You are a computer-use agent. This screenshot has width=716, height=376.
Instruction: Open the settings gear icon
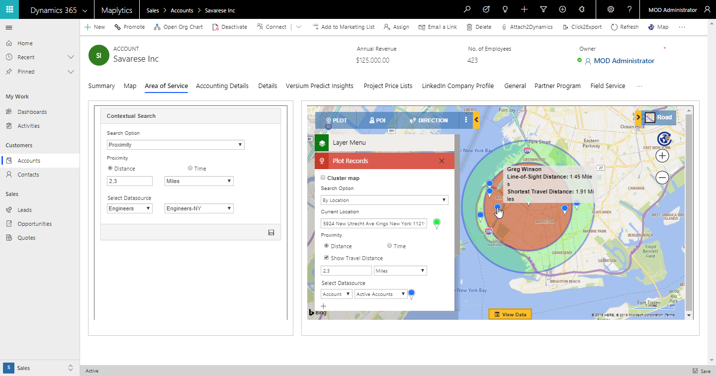coord(611,9)
